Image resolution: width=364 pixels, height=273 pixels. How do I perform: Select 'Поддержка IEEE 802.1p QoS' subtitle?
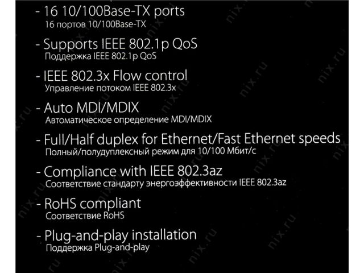(x=100, y=57)
